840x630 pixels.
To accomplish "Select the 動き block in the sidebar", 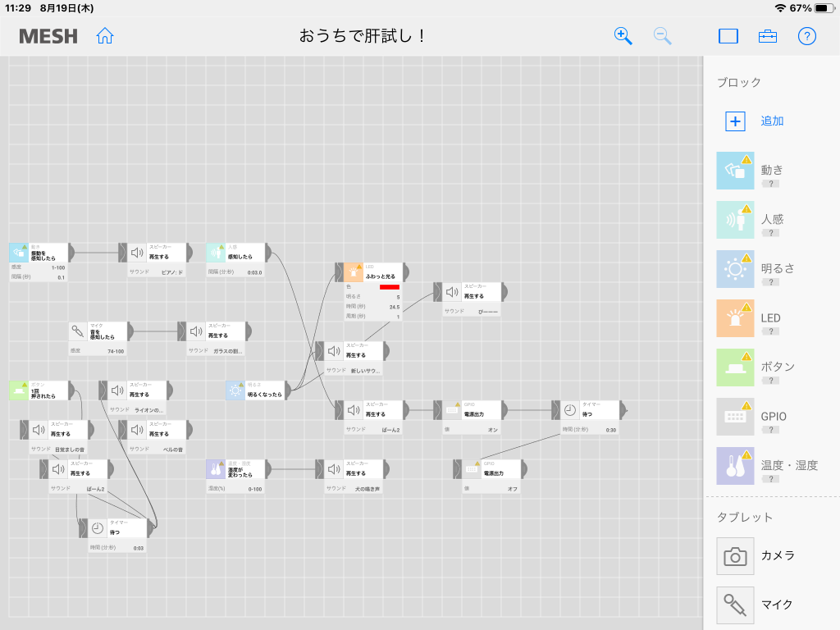I will coord(735,171).
